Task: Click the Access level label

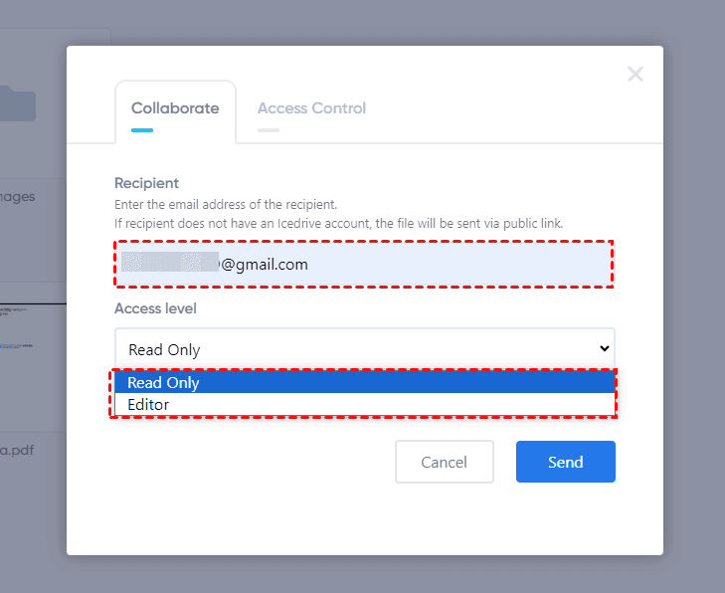Action: pos(155,308)
